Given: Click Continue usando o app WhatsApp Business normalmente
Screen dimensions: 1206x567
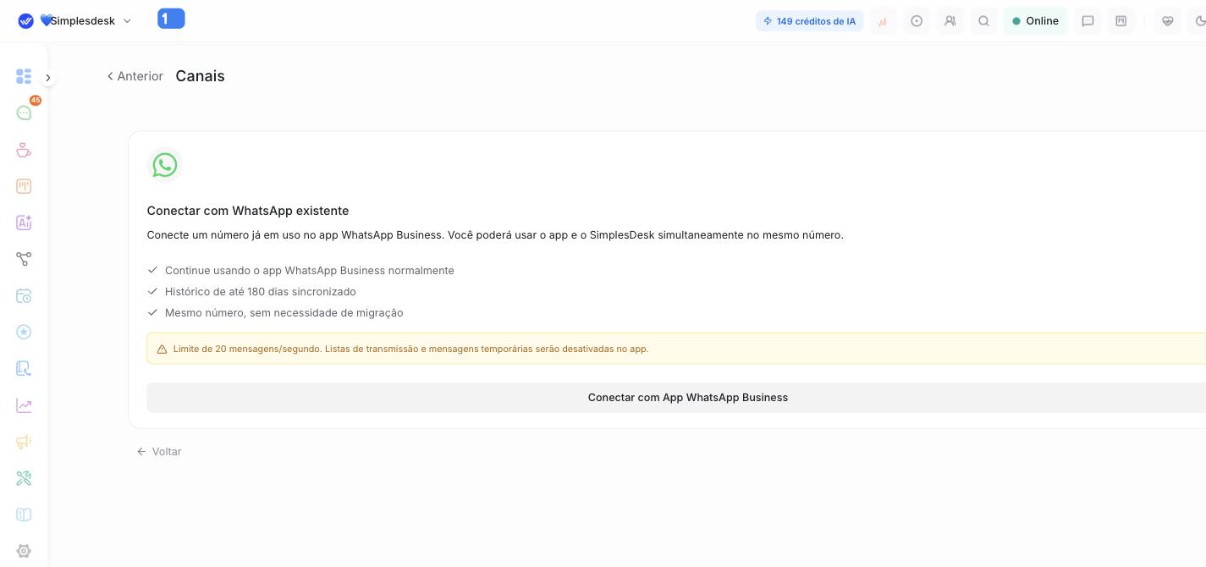Looking at the screenshot, I should pos(310,271).
